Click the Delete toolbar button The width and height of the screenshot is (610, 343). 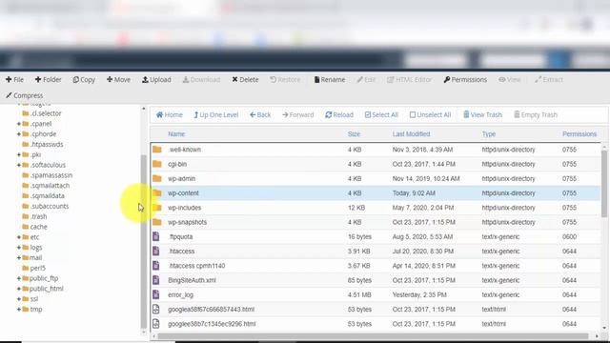coord(245,80)
